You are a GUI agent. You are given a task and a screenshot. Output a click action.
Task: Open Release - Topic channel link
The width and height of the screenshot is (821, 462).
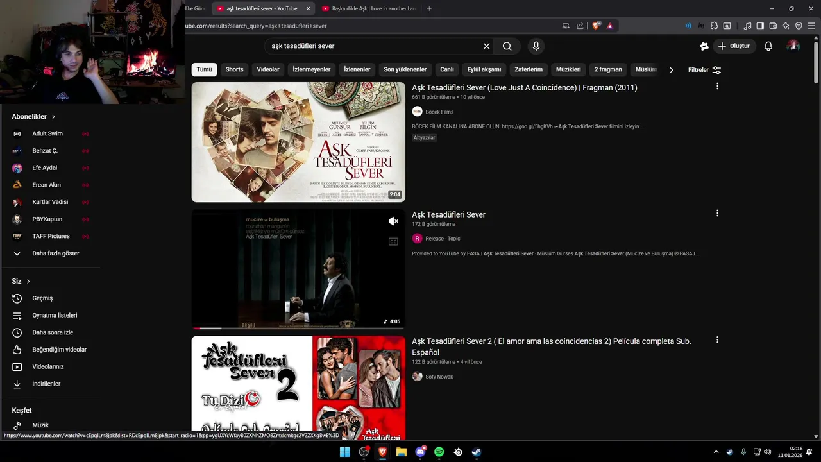tap(443, 239)
